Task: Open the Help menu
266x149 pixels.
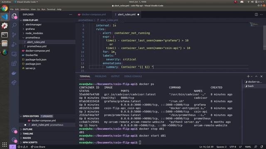Action: 59,9
